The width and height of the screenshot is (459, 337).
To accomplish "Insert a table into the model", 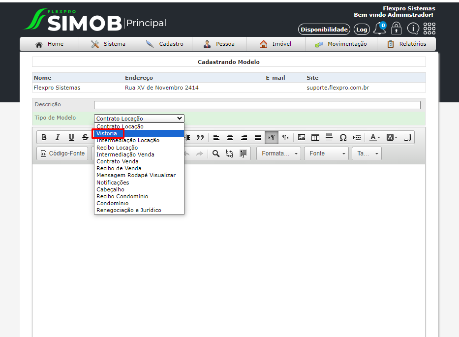I will pos(315,137).
